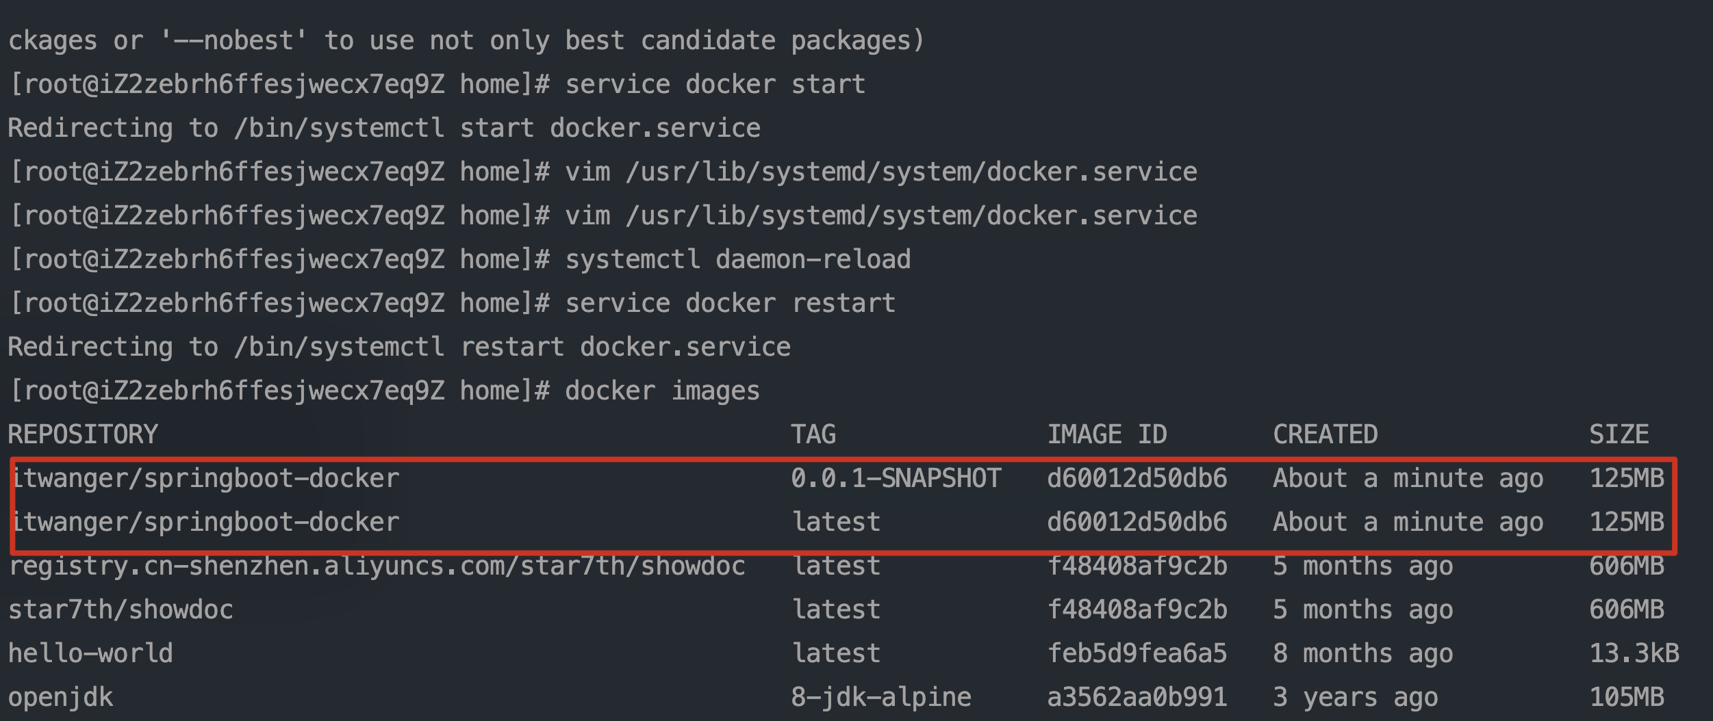1713x721 pixels.
Task: Click the 'service docker restart' command
Action: click(x=730, y=303)
